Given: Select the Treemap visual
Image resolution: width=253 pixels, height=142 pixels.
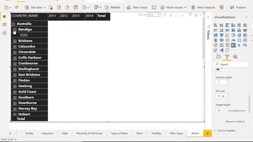Looking at the screenshot, I should click(x=245, y=35).
